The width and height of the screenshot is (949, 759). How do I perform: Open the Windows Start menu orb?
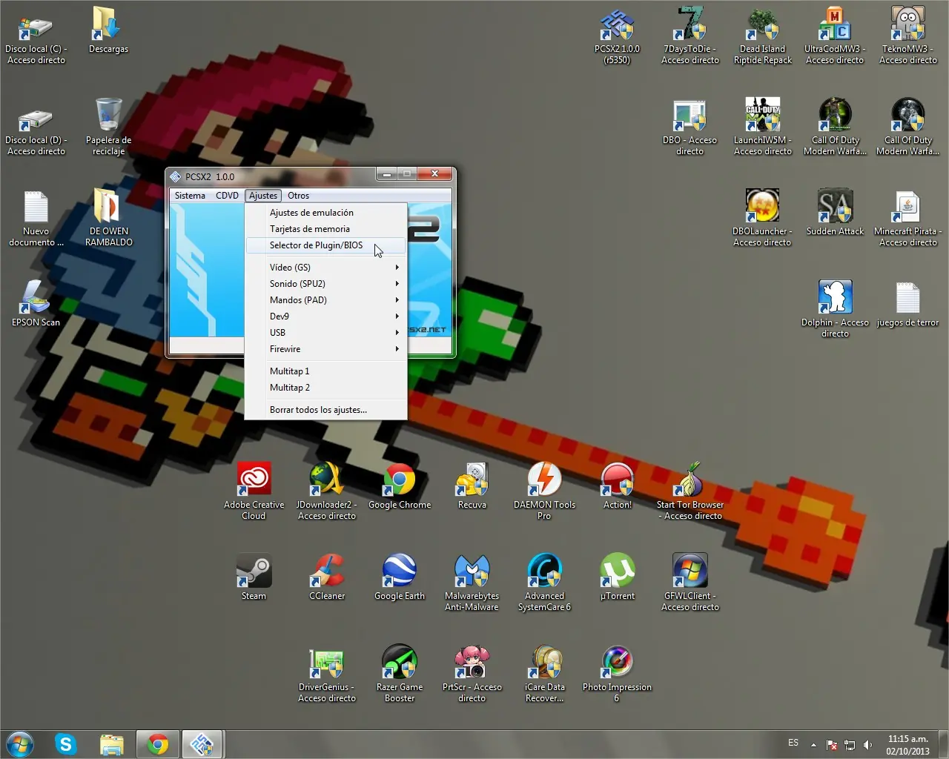(20, 743)
